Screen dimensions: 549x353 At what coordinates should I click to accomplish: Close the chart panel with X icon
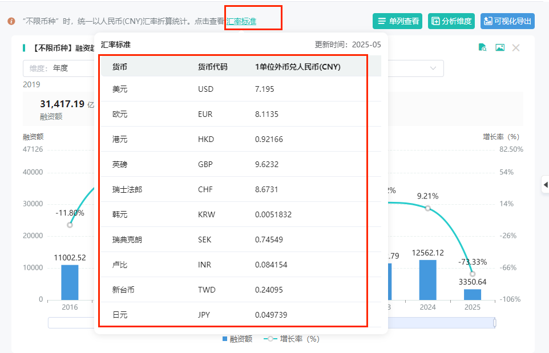pos(516,47)
